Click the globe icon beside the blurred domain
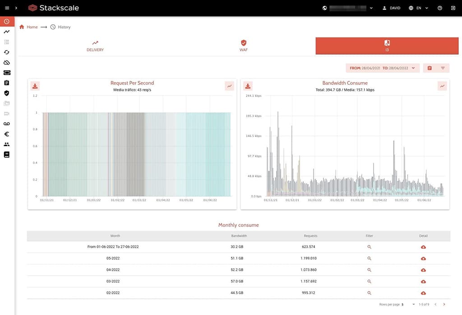The width and height of the screenshot is (462, 315). (x=325, y=8)
